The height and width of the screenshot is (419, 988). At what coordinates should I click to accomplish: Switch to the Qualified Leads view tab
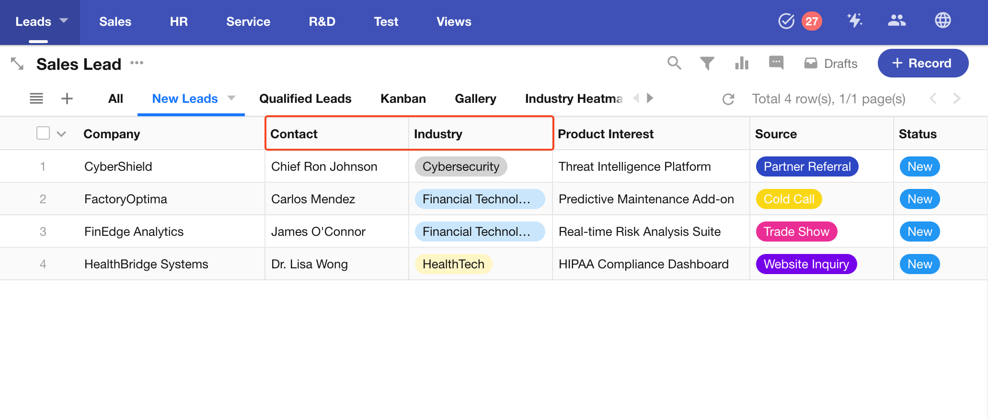point(305,99)
